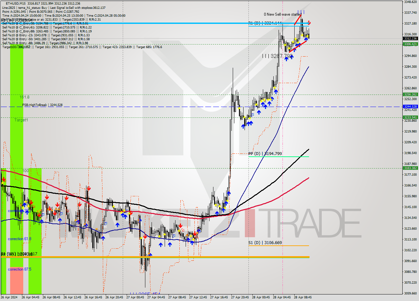Click the '27 Apr 20:45' time axis label
This screenshot has width=419, height=301.
[240, 297]
